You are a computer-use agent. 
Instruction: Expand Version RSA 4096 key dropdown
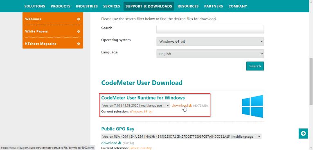(181, 137)
